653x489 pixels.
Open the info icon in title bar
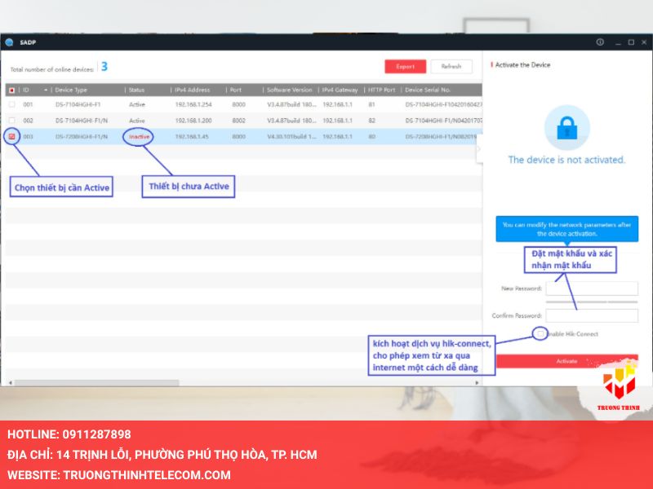(x=600, y=42)
